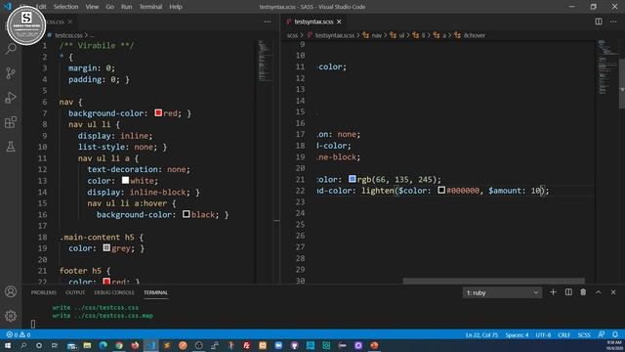This screenshot has width=625, height=352.
Task: Select the TERMINAL panel tab
Action: pyautogui.click(x=156, y=292)
